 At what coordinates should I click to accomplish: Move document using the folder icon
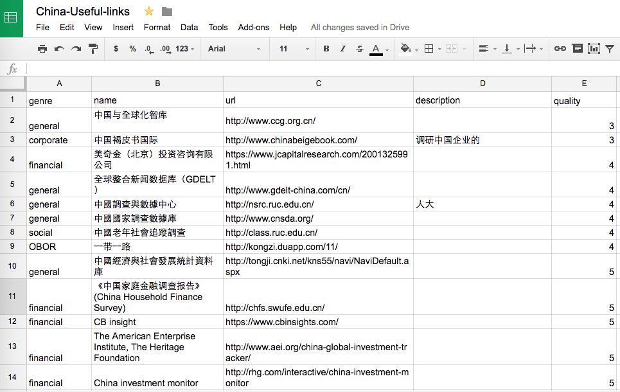(167, 12)
